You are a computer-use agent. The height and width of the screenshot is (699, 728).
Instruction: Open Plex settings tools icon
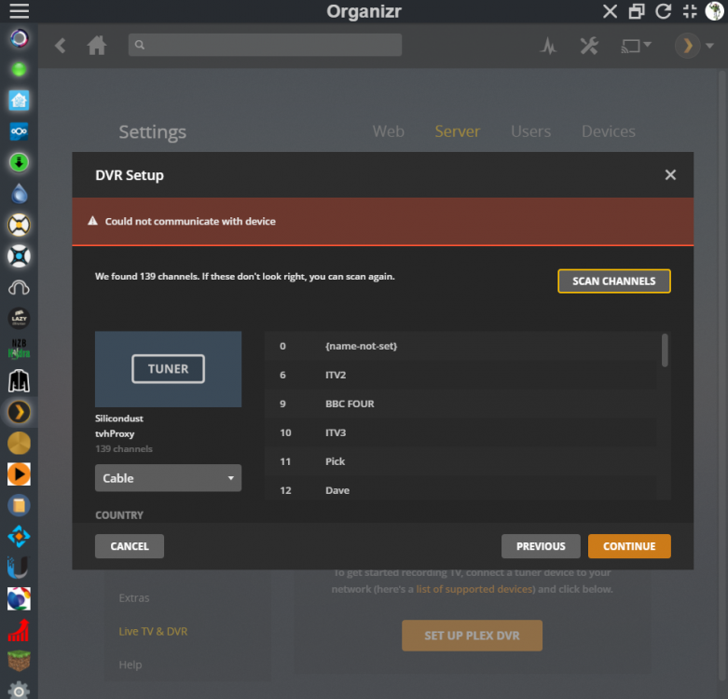[589, 46]
